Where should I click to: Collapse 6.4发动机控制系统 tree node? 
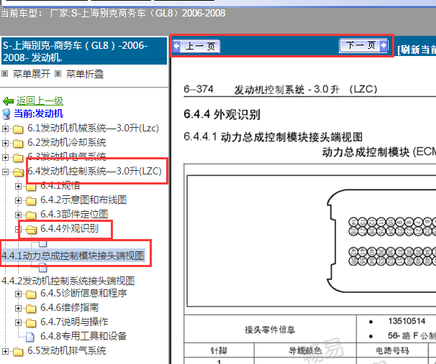pos(5,172)
